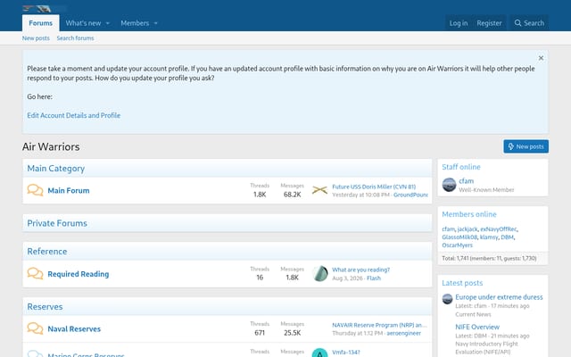
Task: Open the Current News forum link
Action: click(473, 314)
